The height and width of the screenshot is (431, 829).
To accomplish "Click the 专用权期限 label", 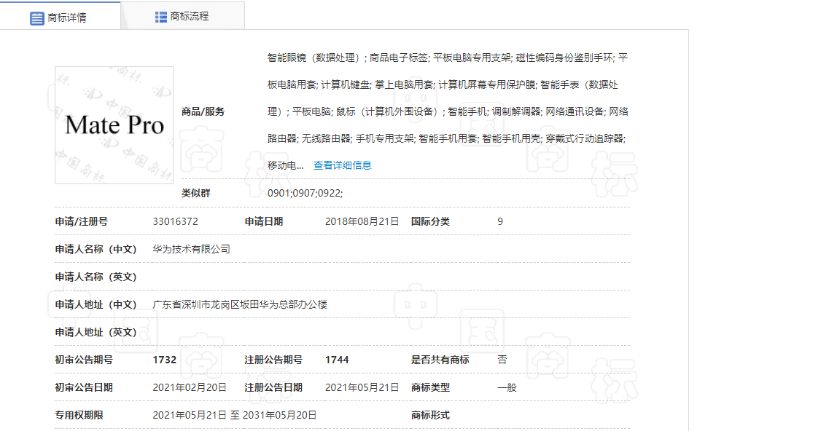I will click(79, 415).
